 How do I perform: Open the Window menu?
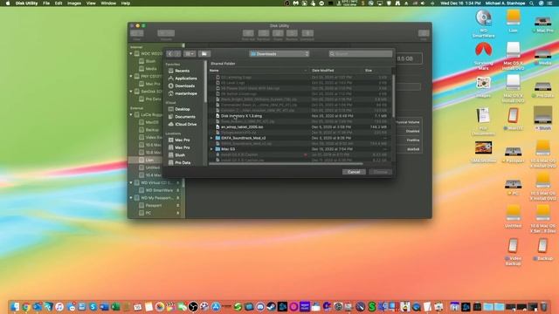[x=108, y=3]
